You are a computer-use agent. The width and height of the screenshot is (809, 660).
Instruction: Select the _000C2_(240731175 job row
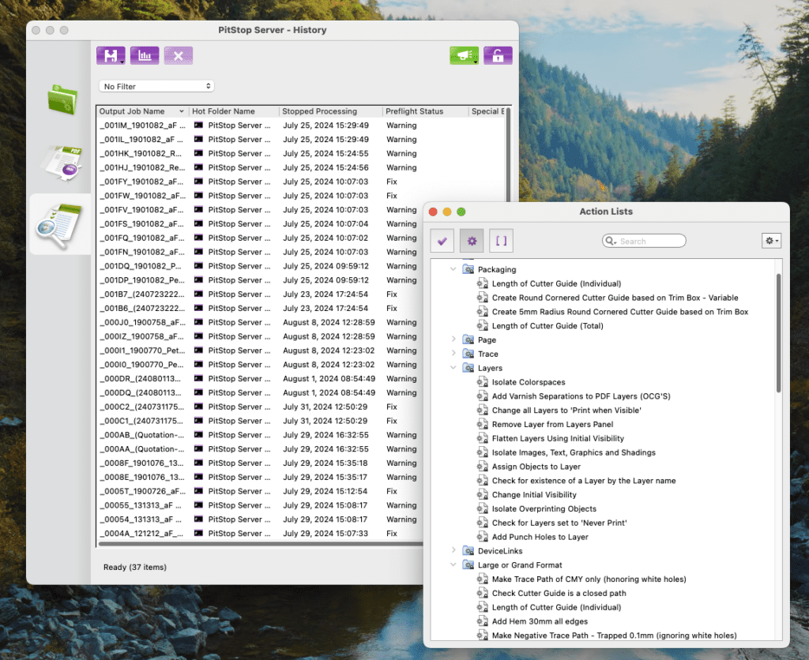[261, 407]
